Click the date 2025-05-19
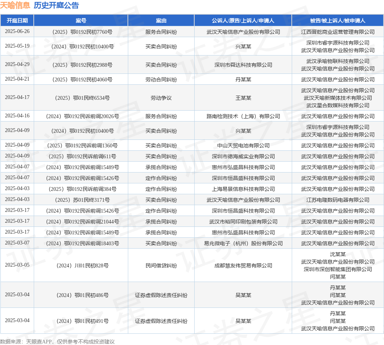The image size is (384, 345). (x=17, y=46)
